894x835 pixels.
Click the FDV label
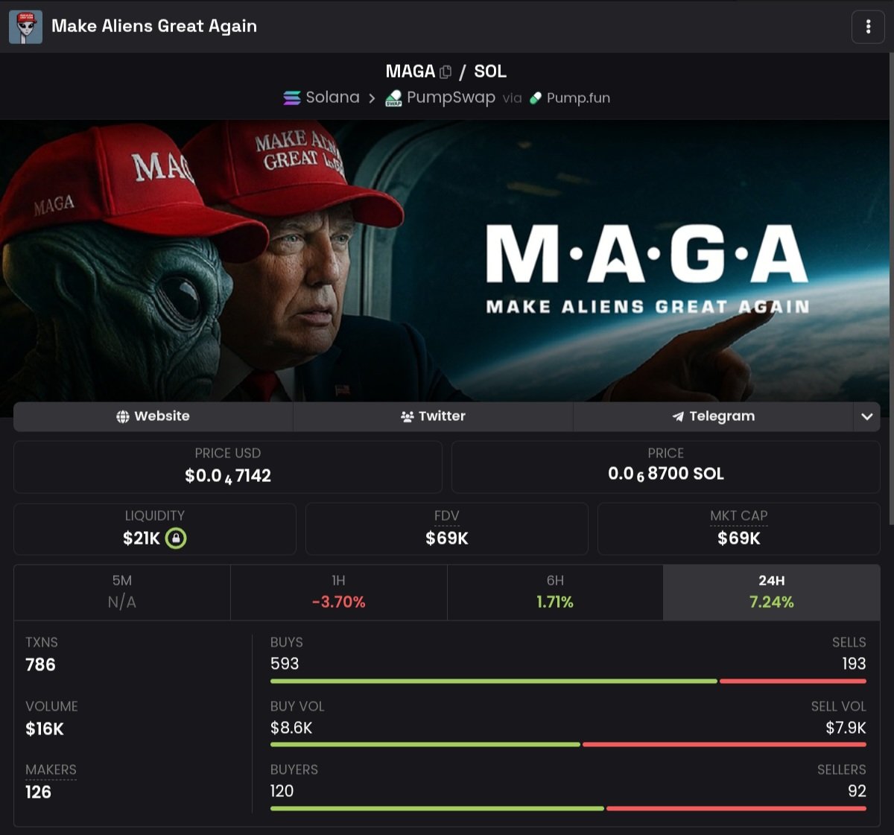point(447,515)
